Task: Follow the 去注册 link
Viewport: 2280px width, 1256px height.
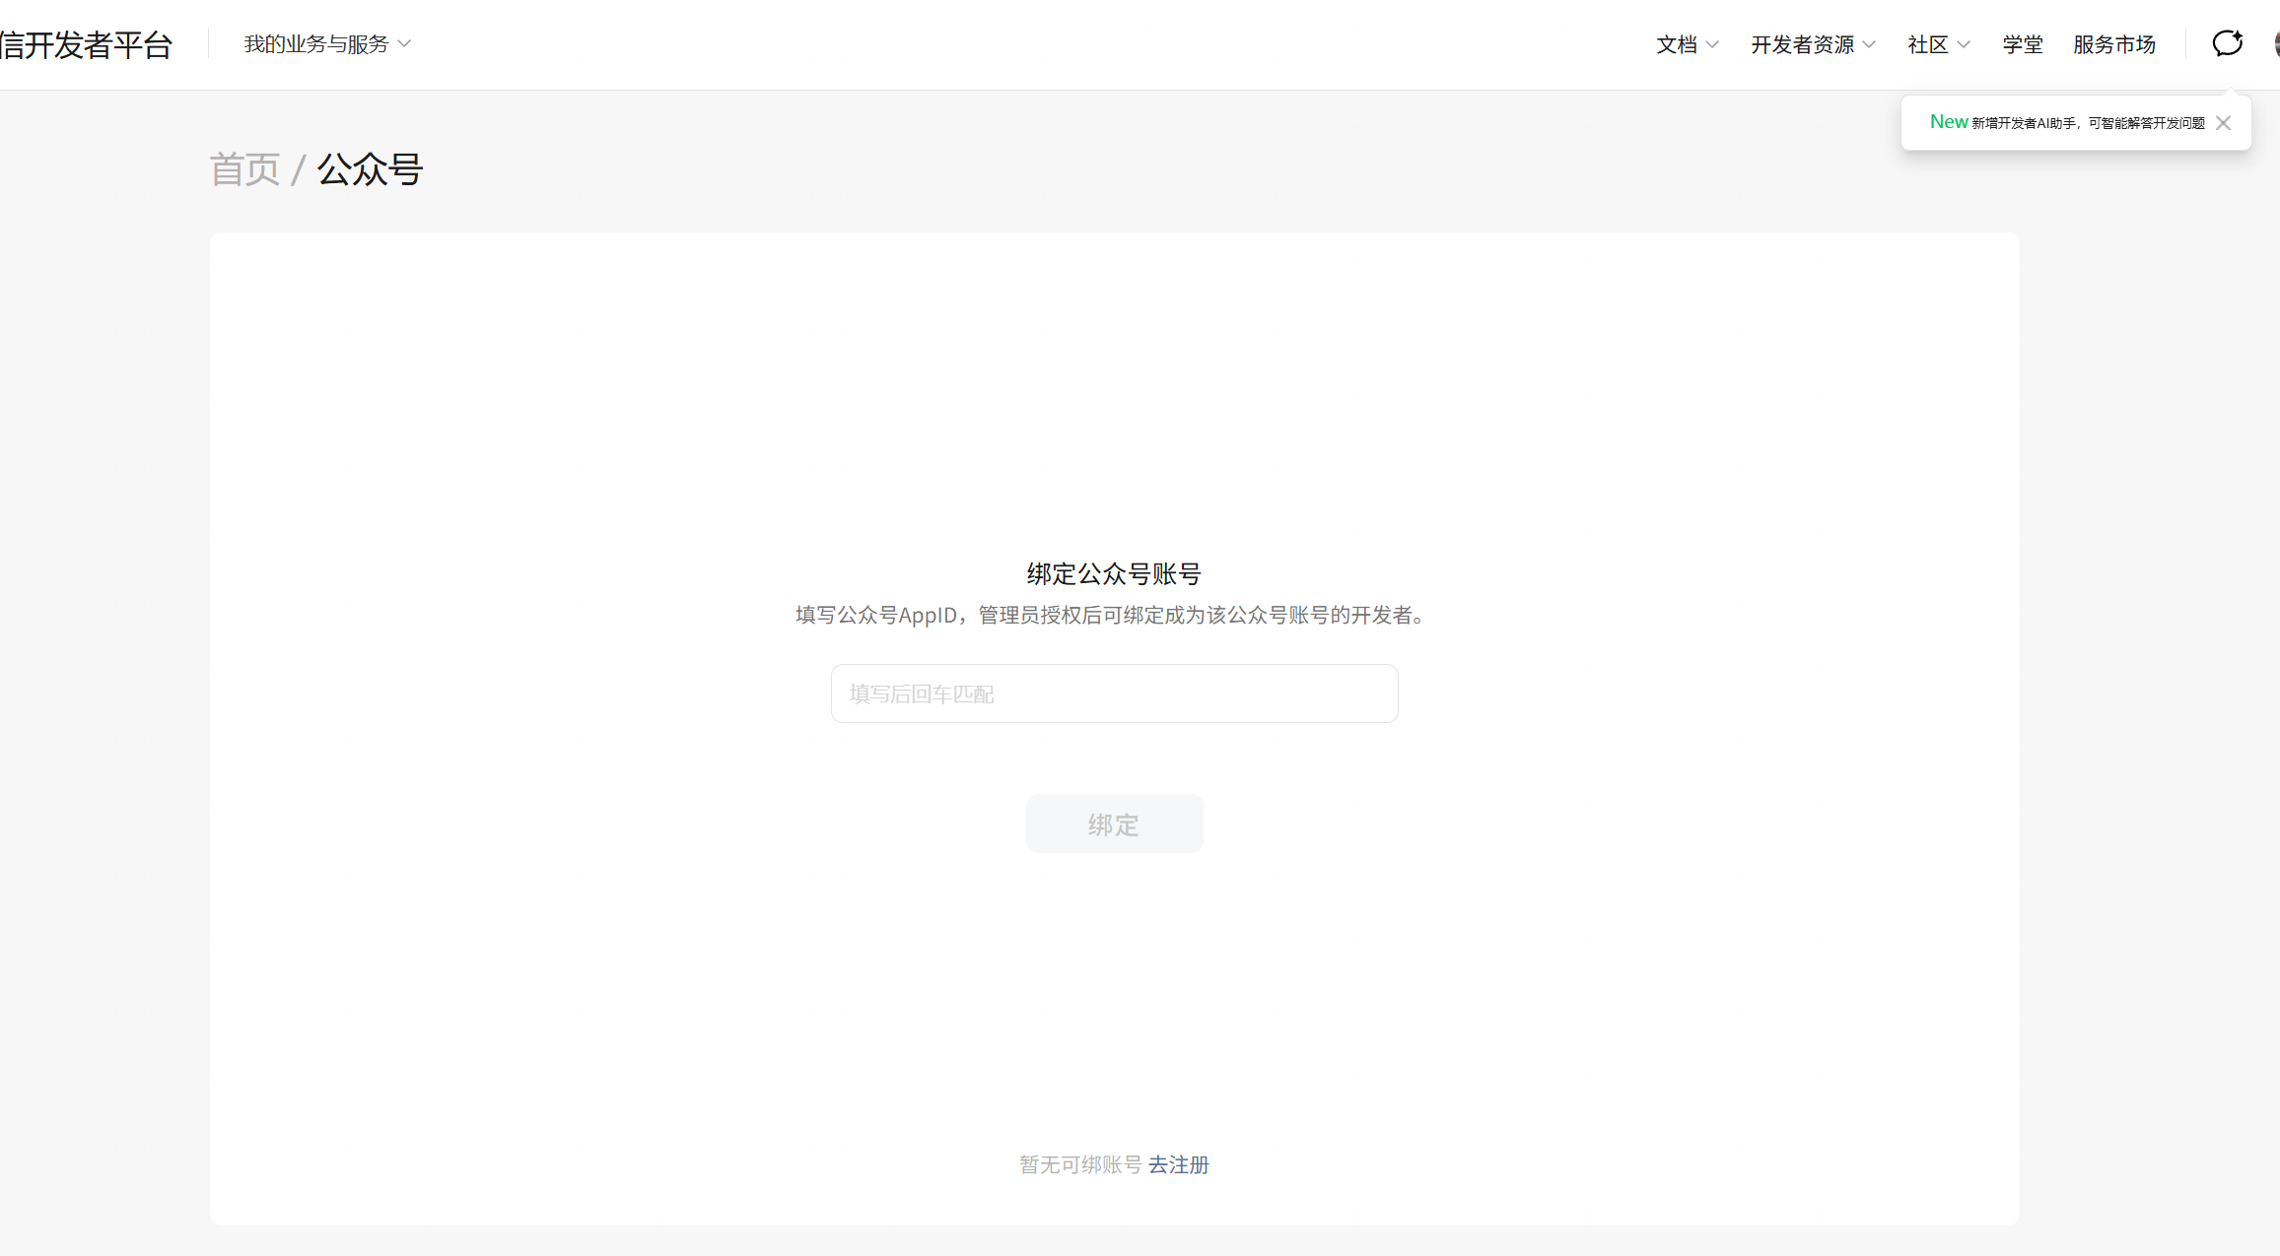Action: pos(1178,1164)
